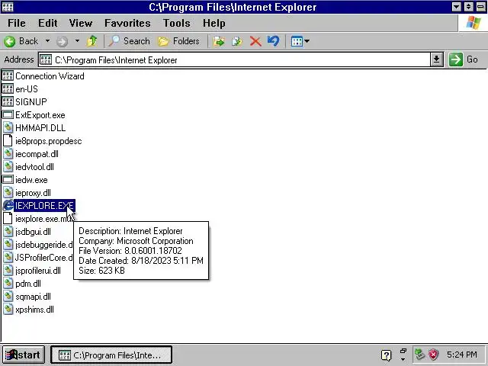Open the Forward history dropdown arrow
Image resolution: width=488 pixels, height=366 pixels.
click(x=77, y=40)
